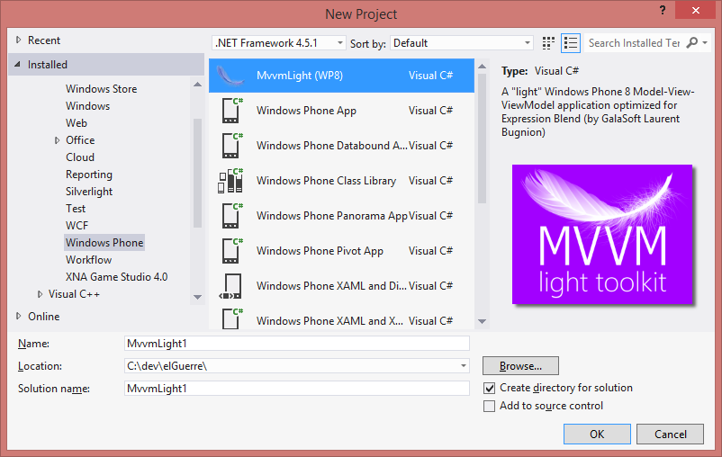Toggle Create directory for solution checkbox

click(490, 389)
